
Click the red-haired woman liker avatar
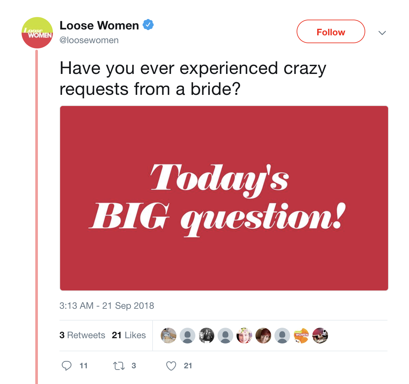263,336
